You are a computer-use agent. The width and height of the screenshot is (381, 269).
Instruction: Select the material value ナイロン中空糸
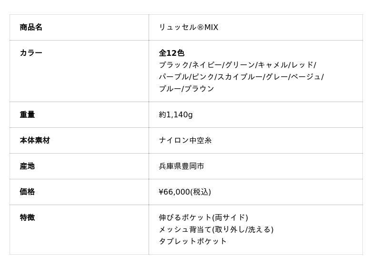(x=185, y=140)
